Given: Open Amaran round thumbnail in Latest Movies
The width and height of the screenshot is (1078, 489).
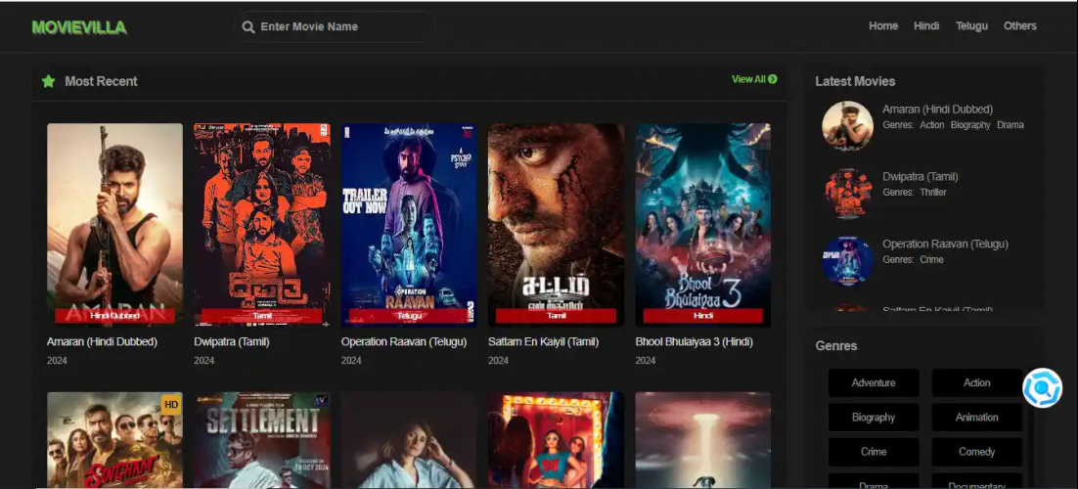Looking at the screenshot, I should point(847,125).
